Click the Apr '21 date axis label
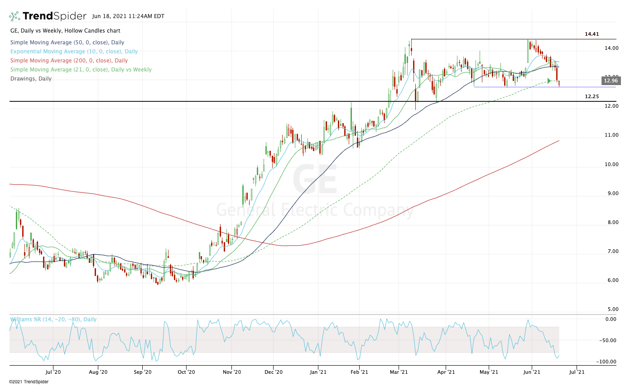Viewport: 630px width, 386px height. click(x=446, y=372)
